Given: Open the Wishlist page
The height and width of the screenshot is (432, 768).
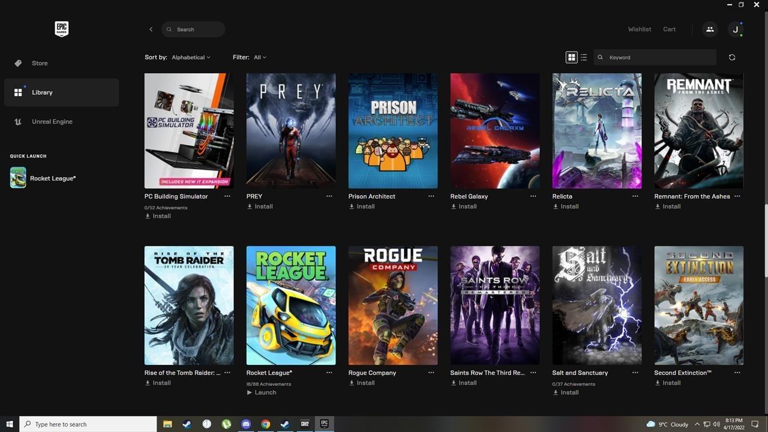Looking at the screenshot, I should pos(640,29).
